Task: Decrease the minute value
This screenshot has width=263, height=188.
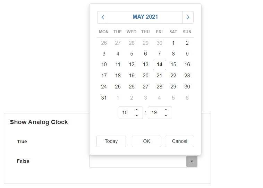Action: pos(166,116)
